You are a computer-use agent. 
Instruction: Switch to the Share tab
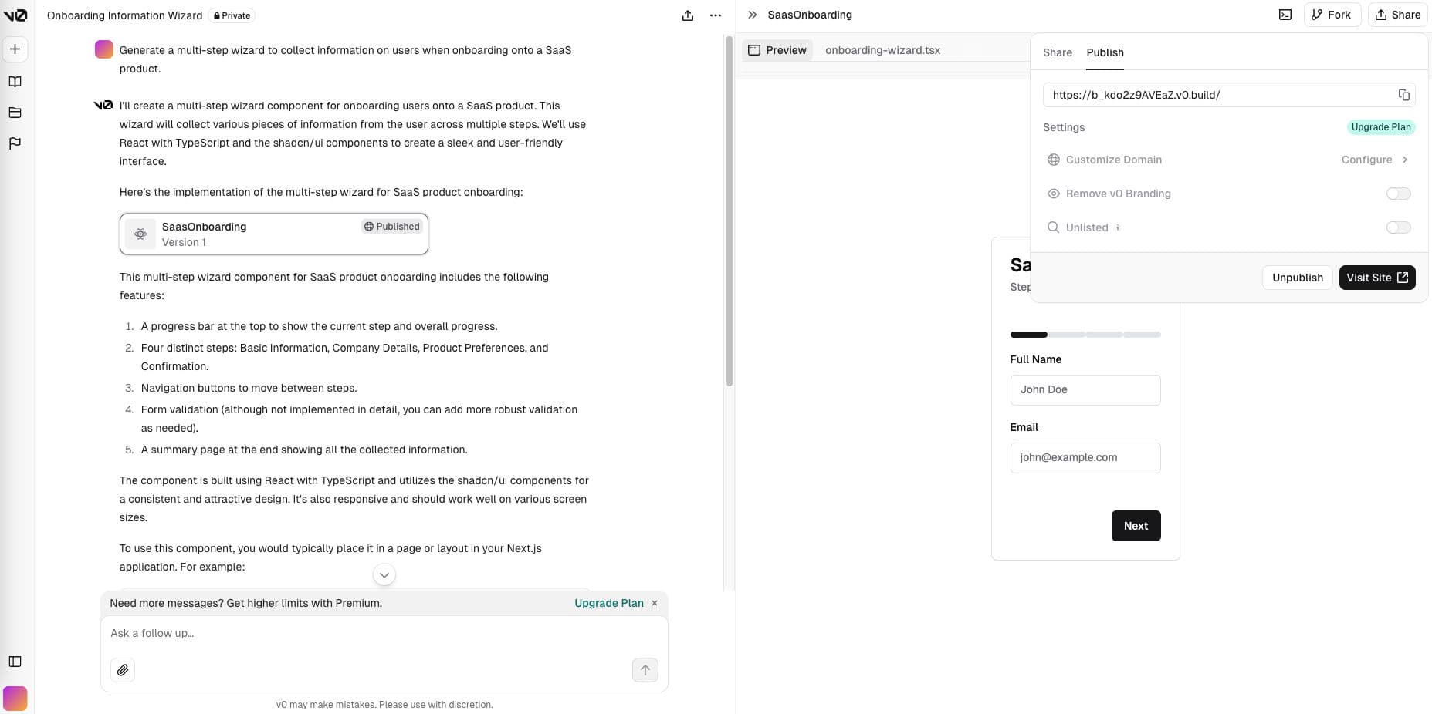(x=1057, y=52)
